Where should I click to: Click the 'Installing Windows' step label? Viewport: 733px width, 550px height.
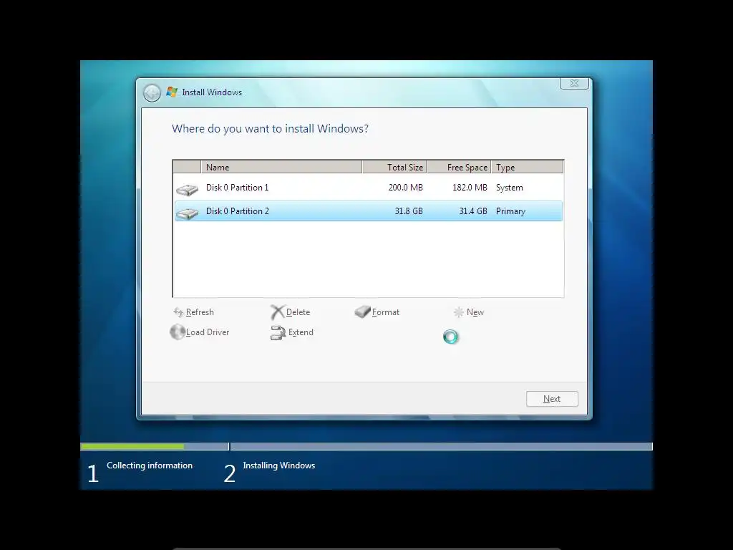tap(279, 465)
